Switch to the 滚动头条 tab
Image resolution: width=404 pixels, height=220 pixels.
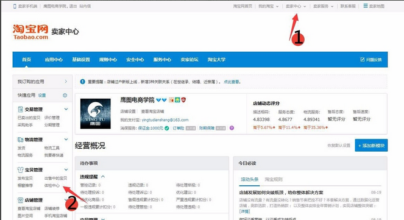click(249, 179)
